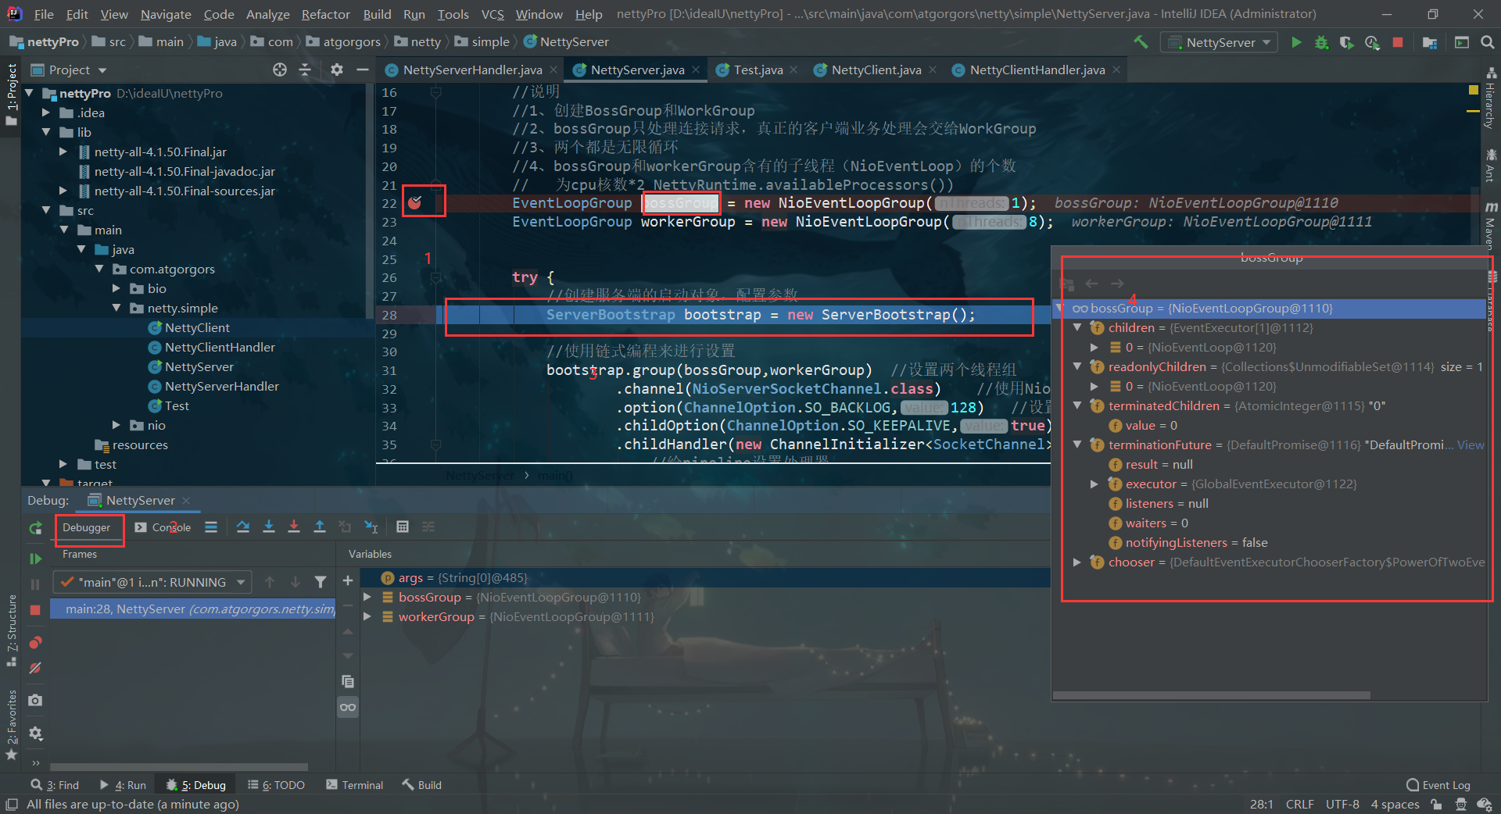The width and height of the screenshot is (1501, 814).
Task: Switch to the Console tab
Action: (x=163, y=527)
